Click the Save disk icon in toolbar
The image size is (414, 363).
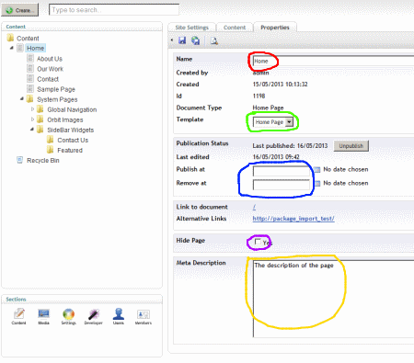pos(182,40)
